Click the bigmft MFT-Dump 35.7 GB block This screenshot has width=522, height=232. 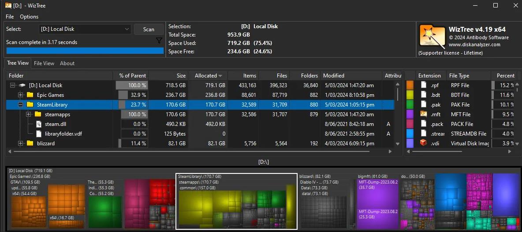[377, 193]
